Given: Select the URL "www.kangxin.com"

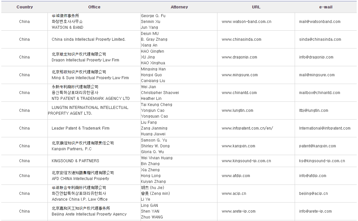Looking at the screenshot, I should click(x=238, y=146).
